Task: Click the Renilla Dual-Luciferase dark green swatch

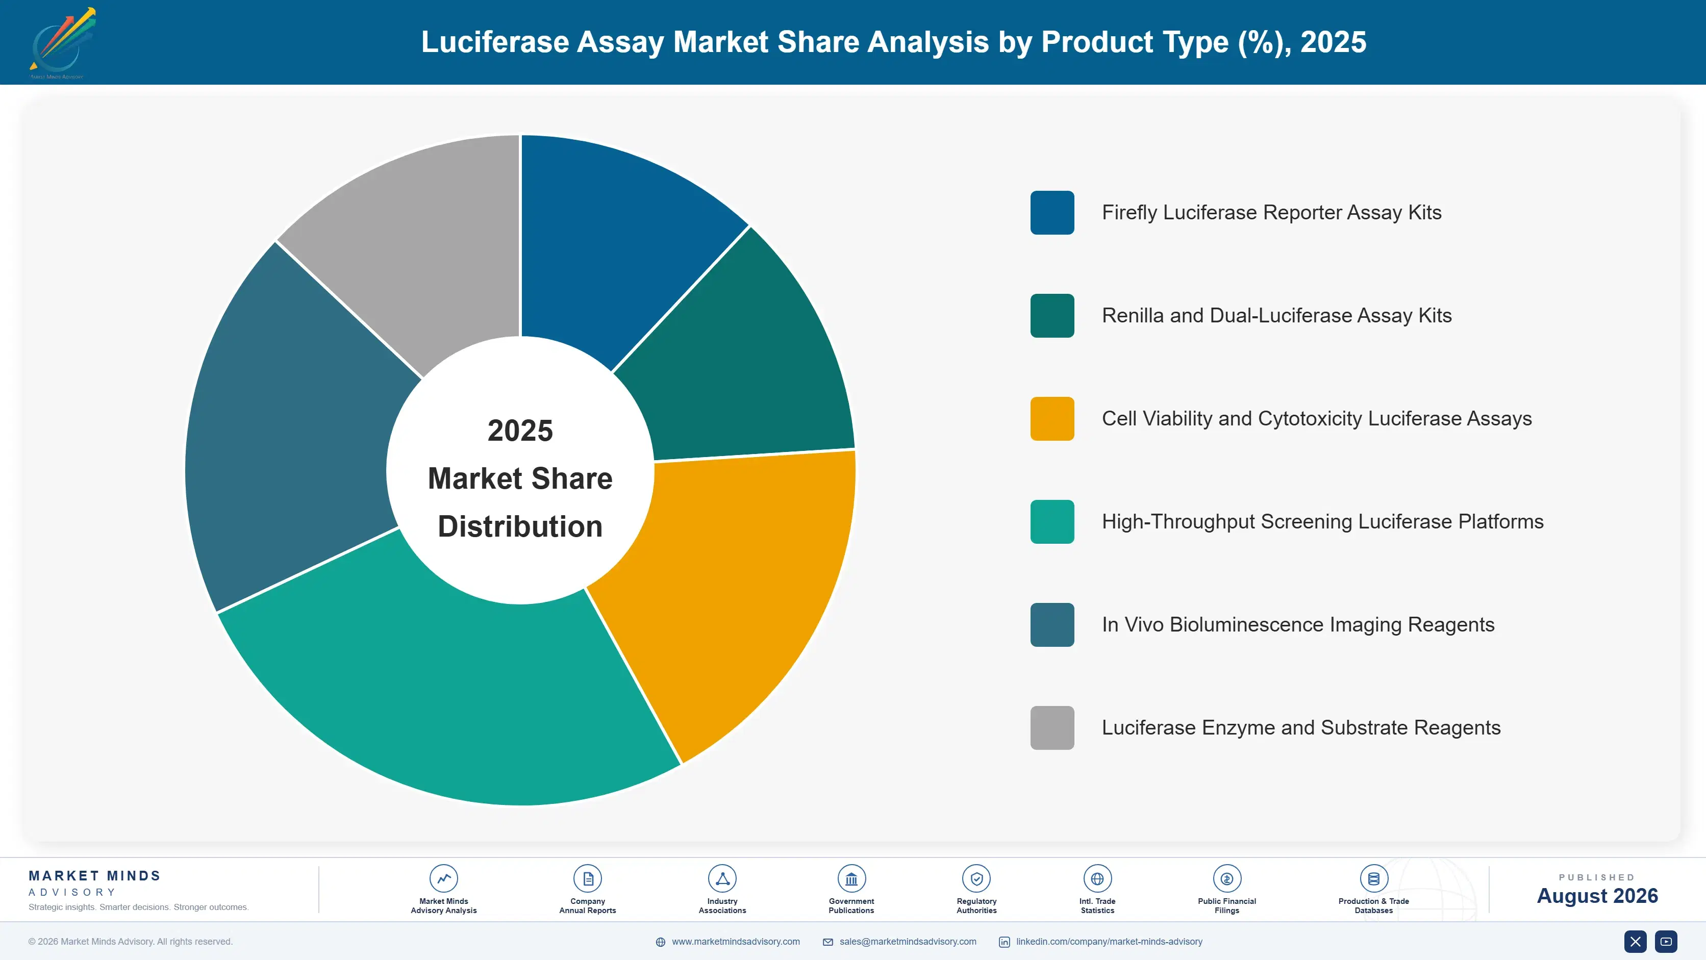Action: point(1051,316)
